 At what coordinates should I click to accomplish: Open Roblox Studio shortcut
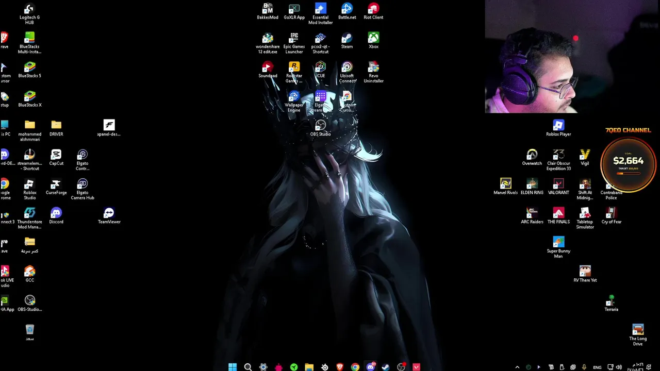coord(29,189)
